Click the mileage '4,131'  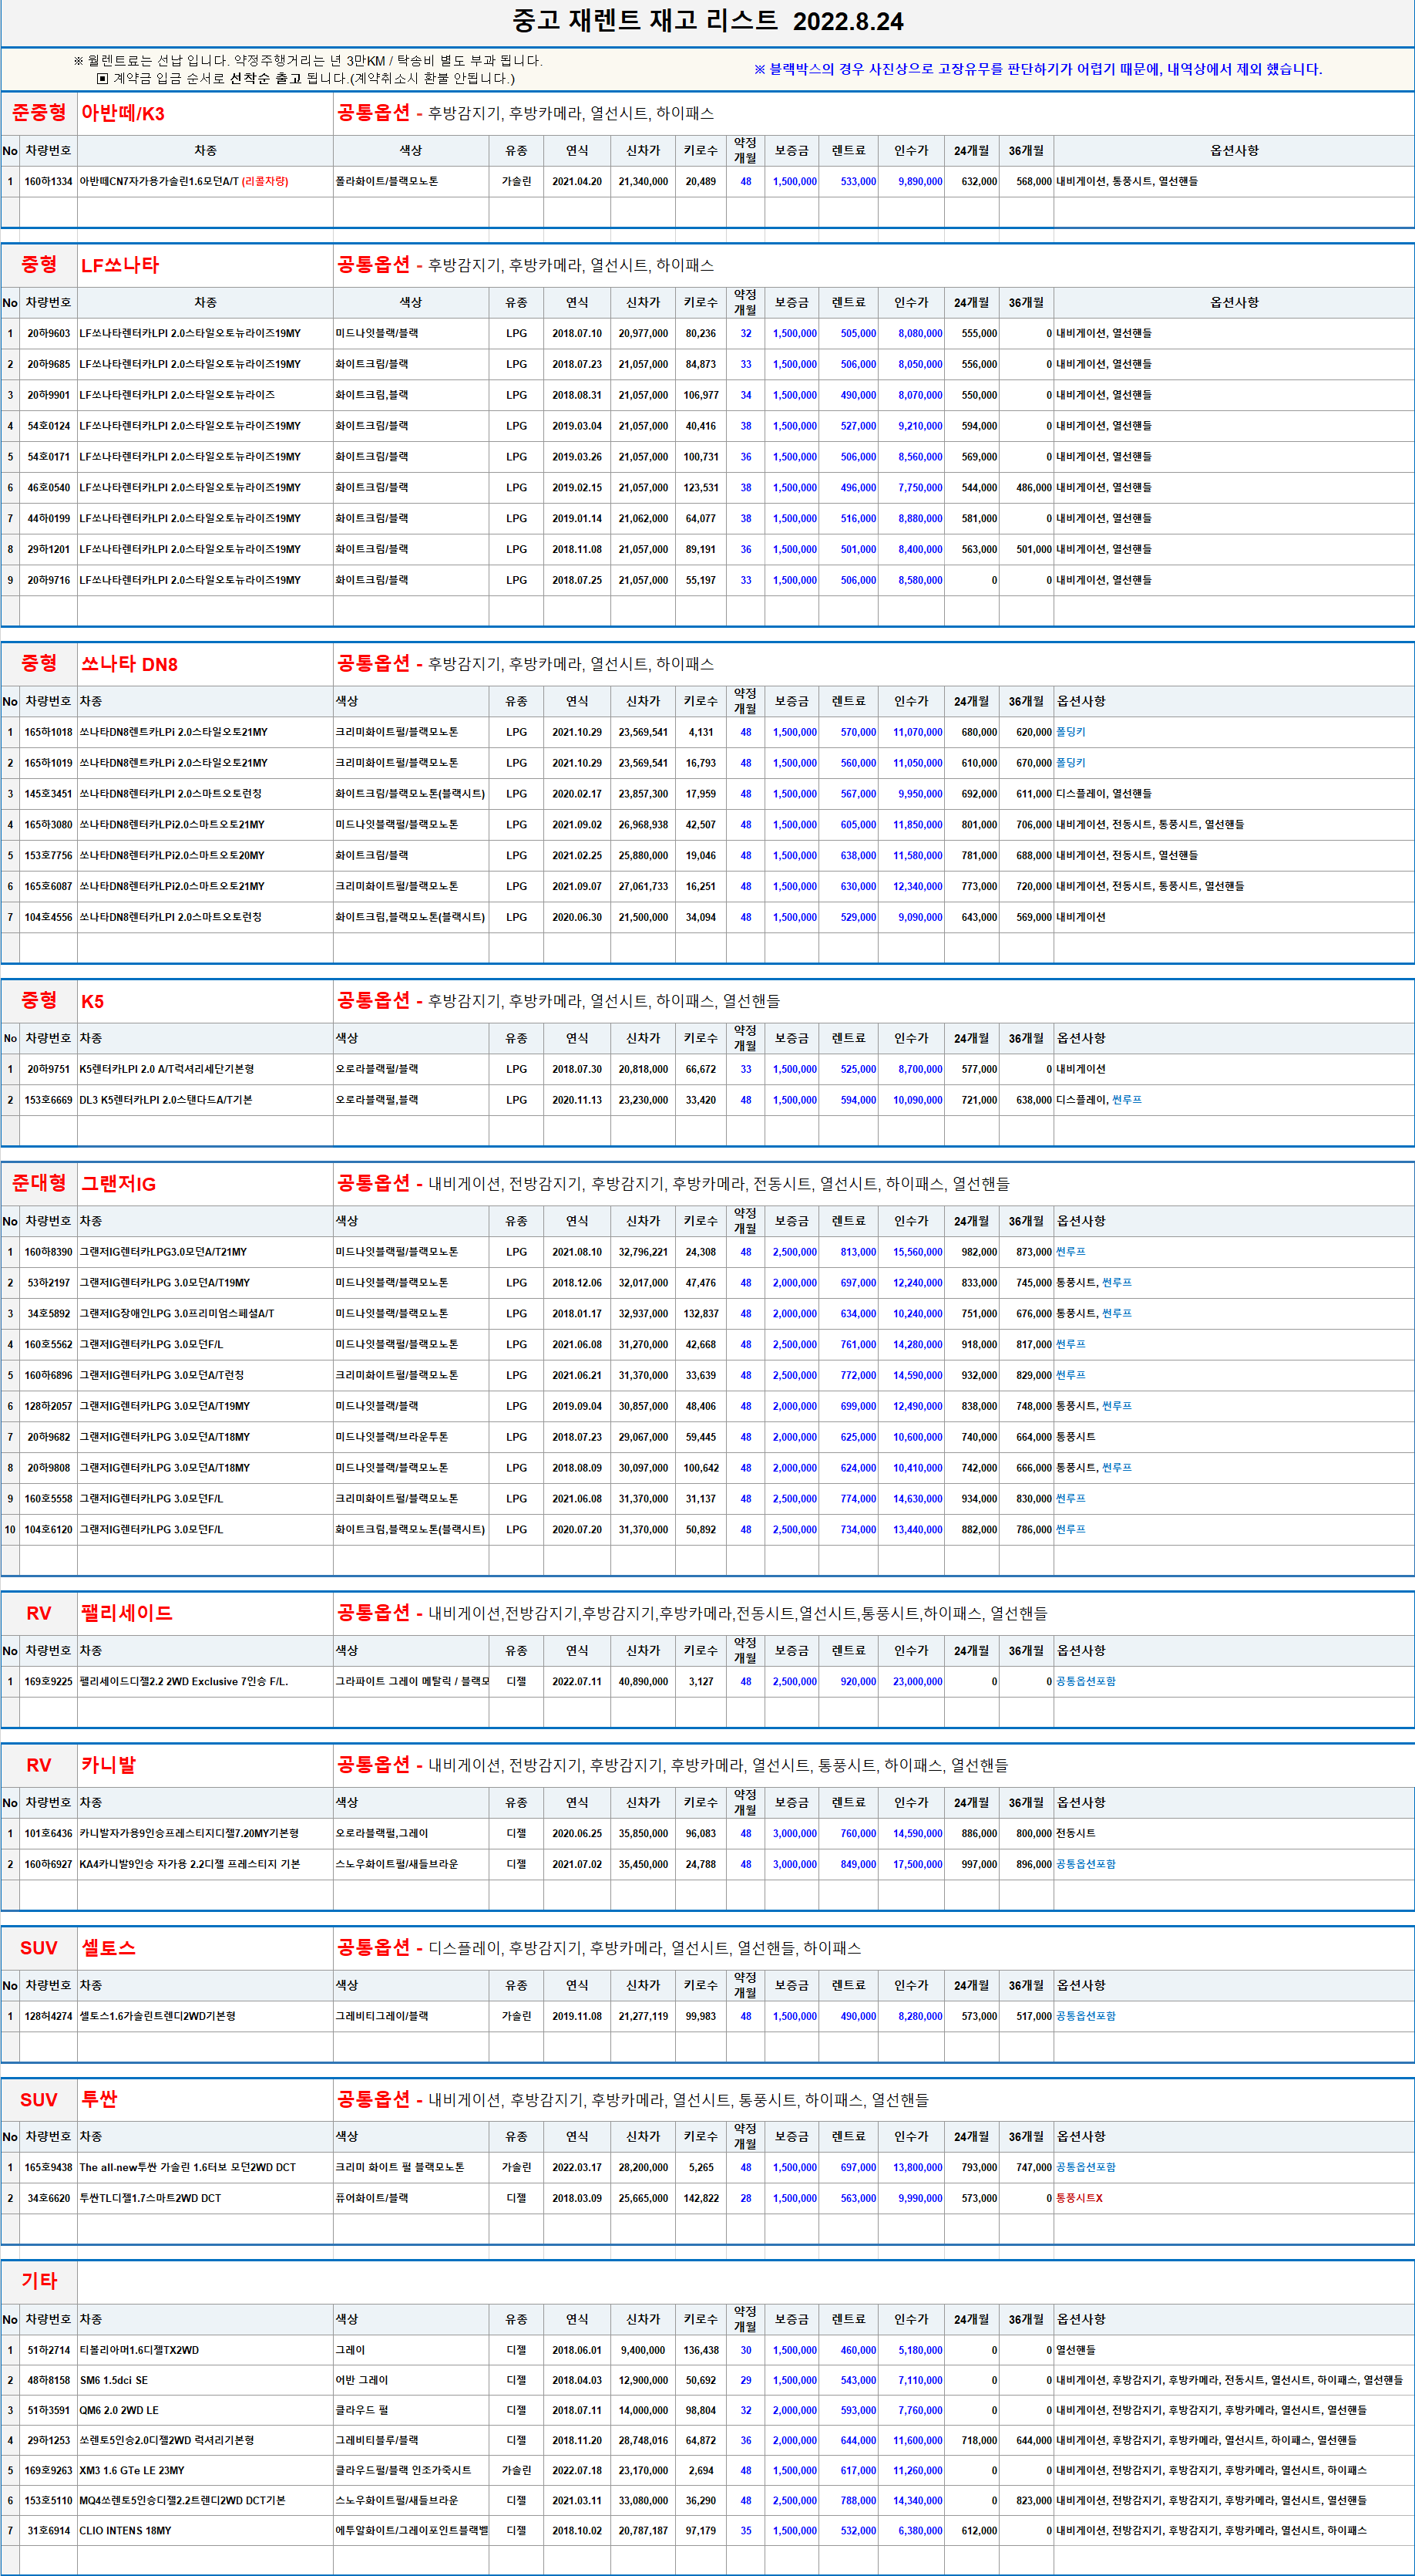click(x=701, y=732)
